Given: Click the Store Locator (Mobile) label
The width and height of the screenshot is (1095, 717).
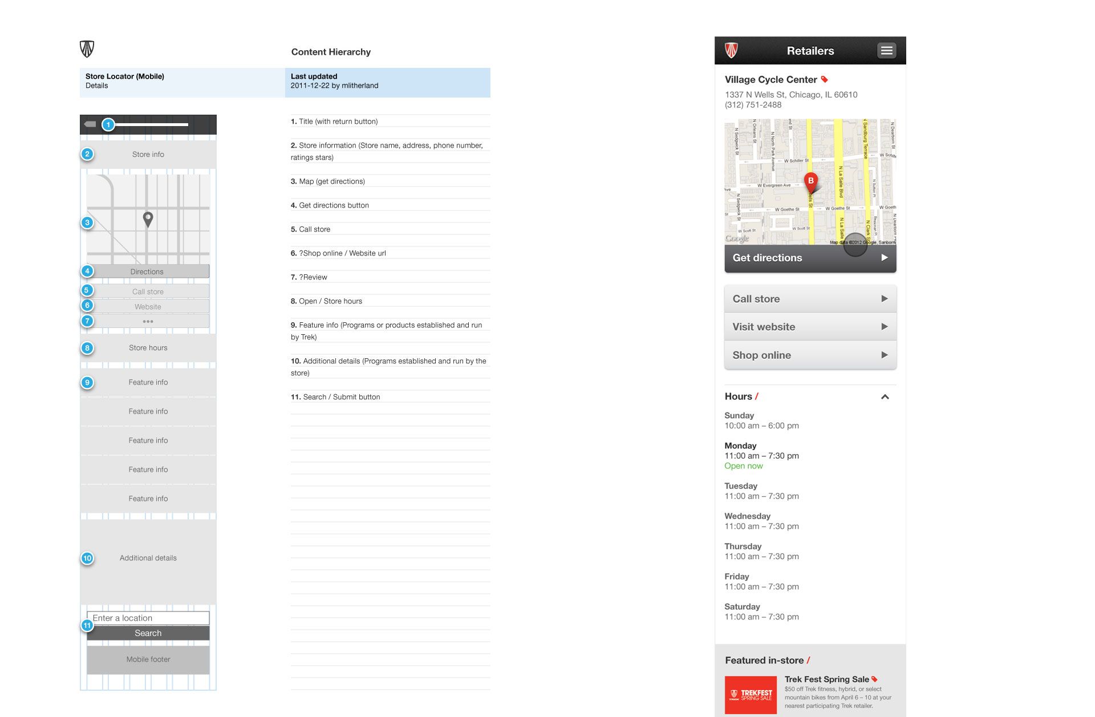Looking at the screenshot, I should (125, 76).
